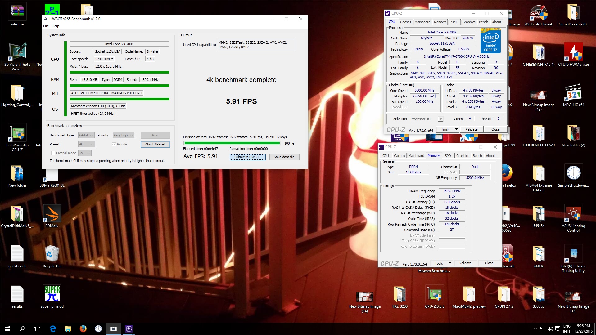This screenshot has height=335, width=596.
Task: Switch to Mainboard tab in upper CPU-Z
Action: click(422, 22)
